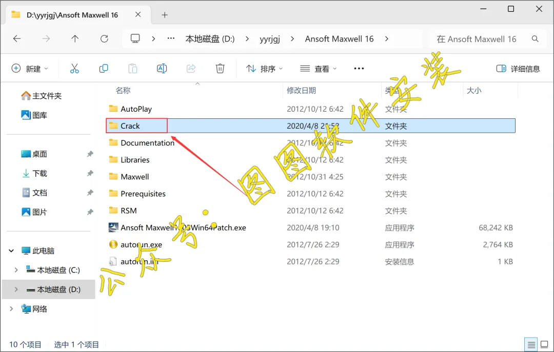Click the Forward navigation arrow
Image resolution: width=554 pixels, height=352 pixels.
46,39
